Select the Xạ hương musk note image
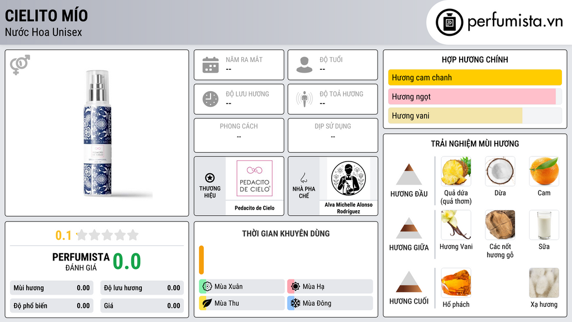572x322 pixels. 544,282
